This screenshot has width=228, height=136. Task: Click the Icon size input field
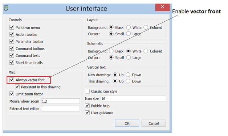[x=133, y=99]
